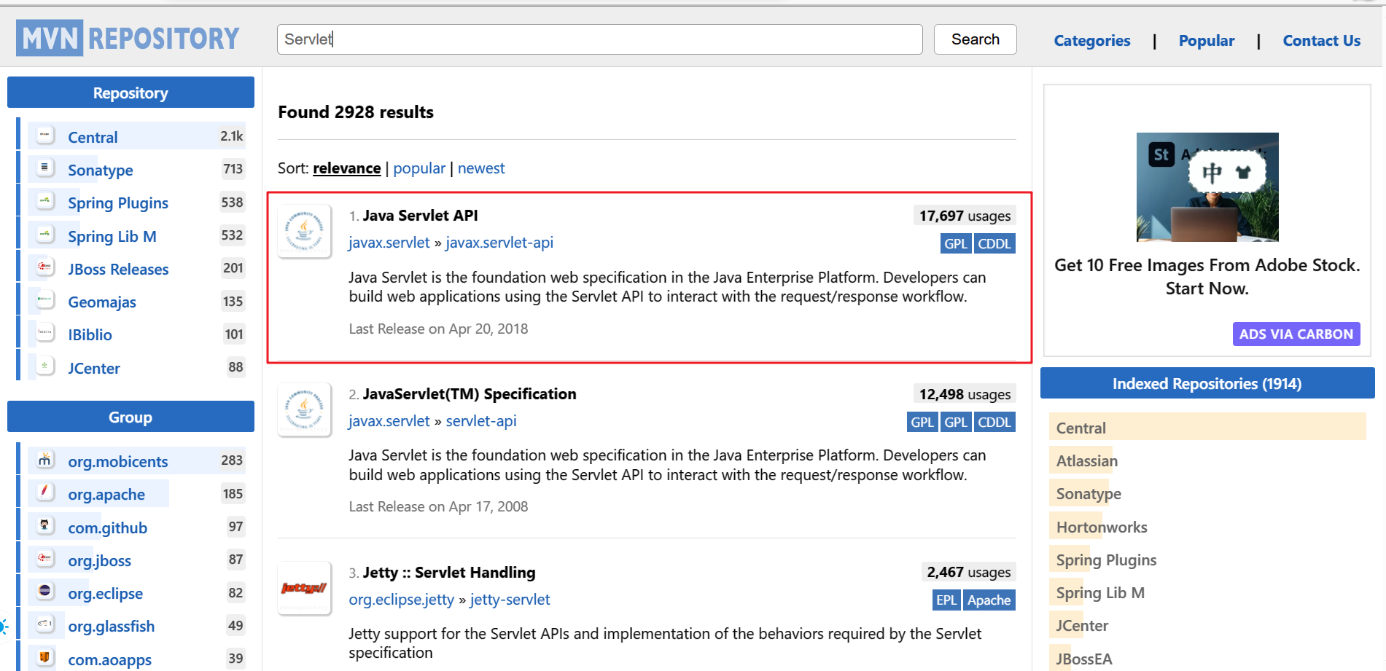Click the Servlet search input field
The image size is (1386, 671).
click(x=599, y=39)
